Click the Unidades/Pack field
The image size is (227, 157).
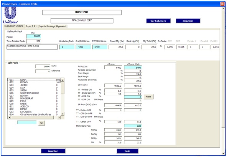pos(67,47)
